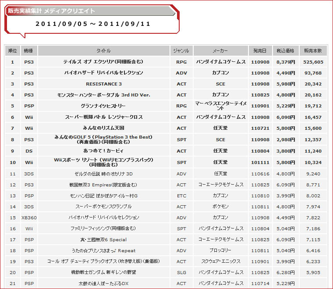This screenshot has width=333, height=289.
Task: Click sales figure 6,416
Action: (x=313, y=251)
